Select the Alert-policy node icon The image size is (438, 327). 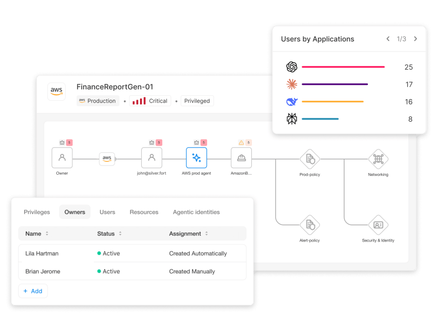click(x=310, y=225)
